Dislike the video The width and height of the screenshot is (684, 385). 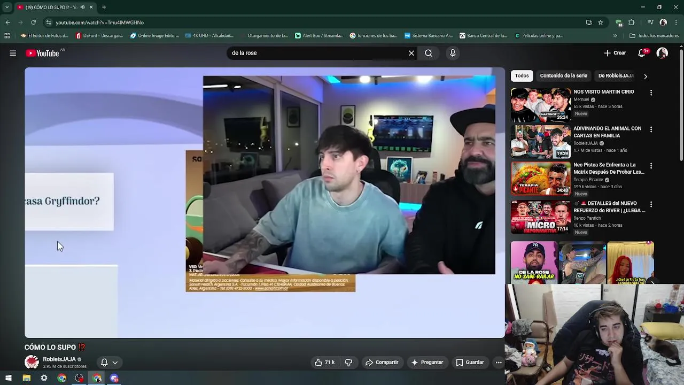click(x=348, y=363)
